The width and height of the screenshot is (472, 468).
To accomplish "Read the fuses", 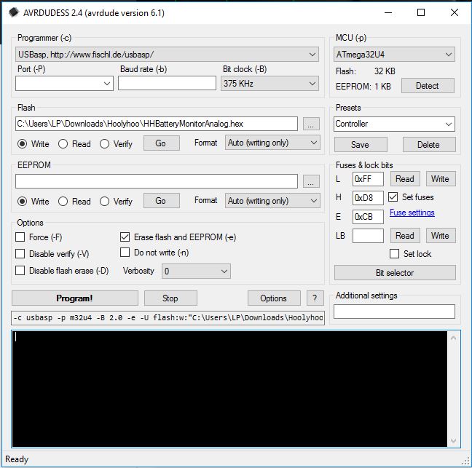I will (405, 179).
